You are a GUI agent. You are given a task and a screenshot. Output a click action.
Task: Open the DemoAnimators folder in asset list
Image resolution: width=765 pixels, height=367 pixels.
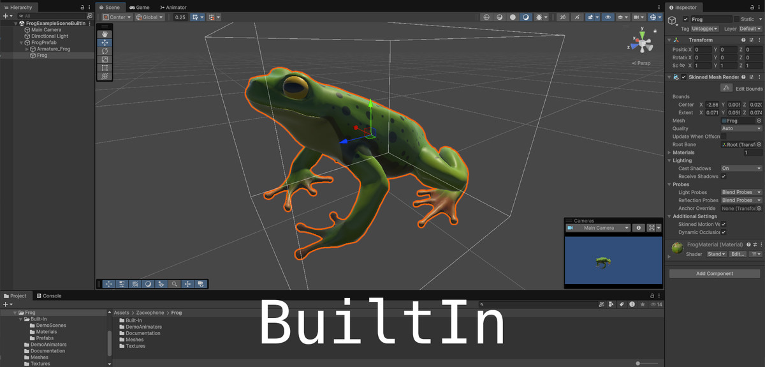coord(140,327)
